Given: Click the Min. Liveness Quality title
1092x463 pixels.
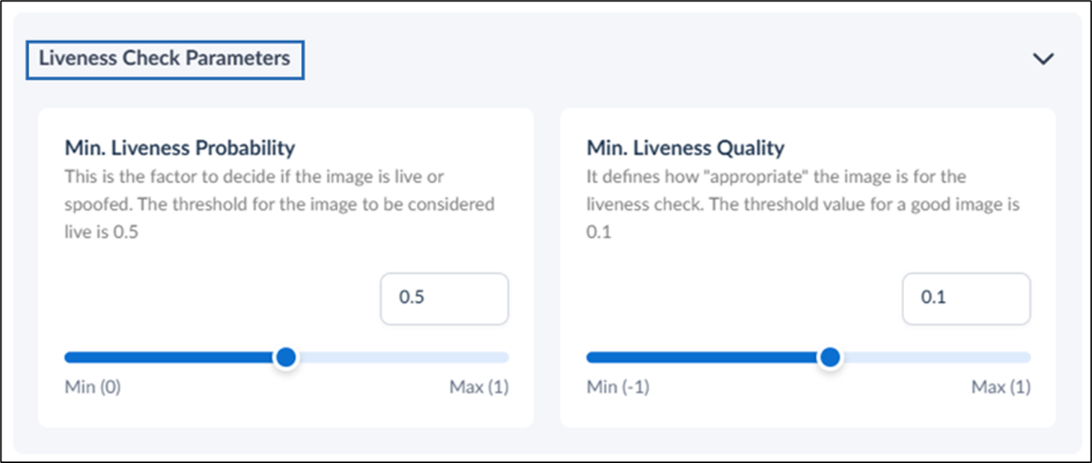Looking at the screenshot, I should coord(686,148).
